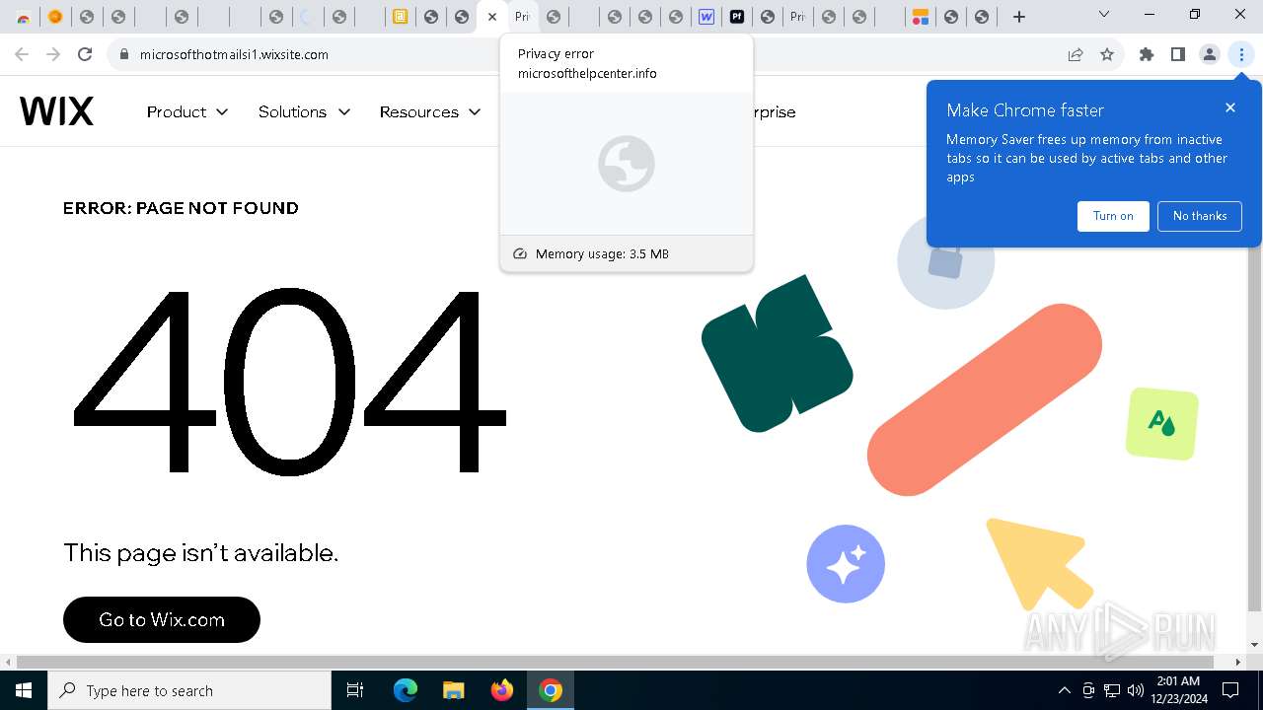Open network settings tray icon

pos(1112,690)
